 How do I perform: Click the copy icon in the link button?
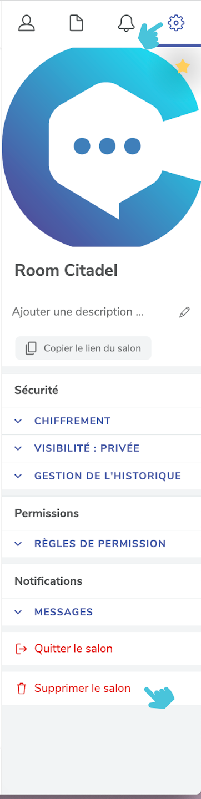[31, 348]
